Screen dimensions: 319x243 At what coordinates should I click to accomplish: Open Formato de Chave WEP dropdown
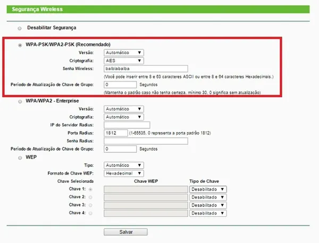(124, 173)
